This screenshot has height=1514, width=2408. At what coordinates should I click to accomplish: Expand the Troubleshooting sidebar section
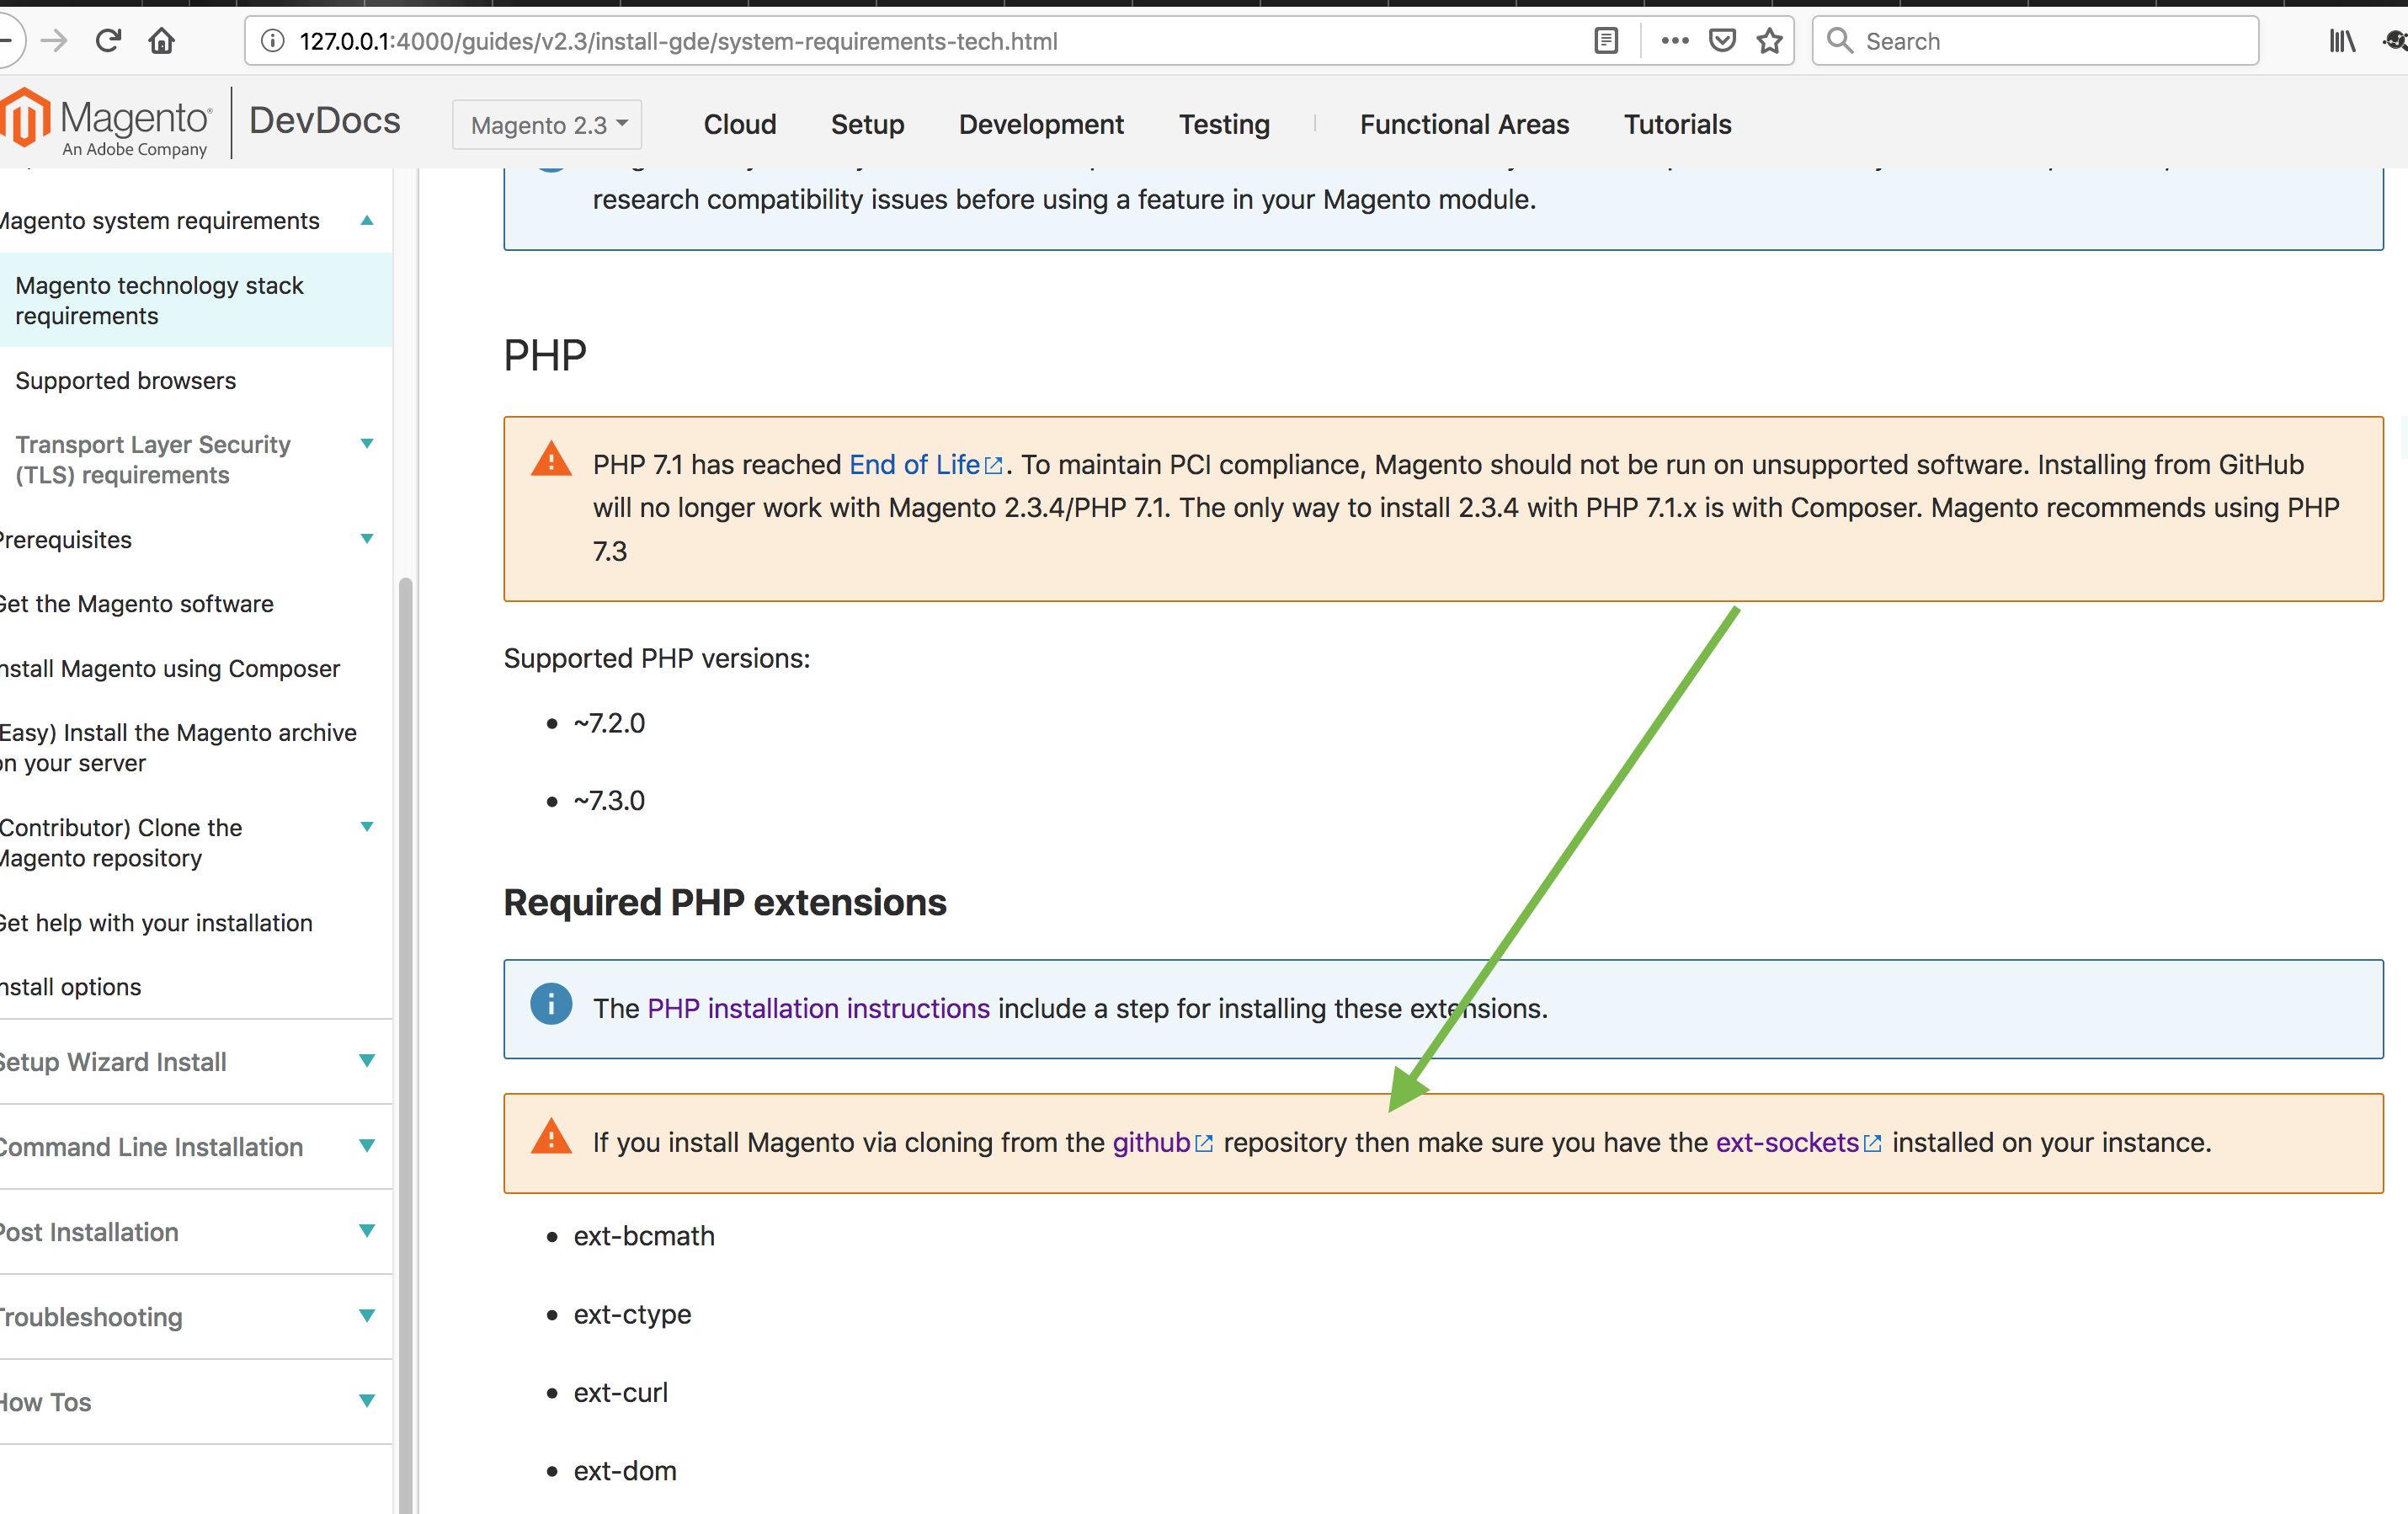coord(367,1316)
